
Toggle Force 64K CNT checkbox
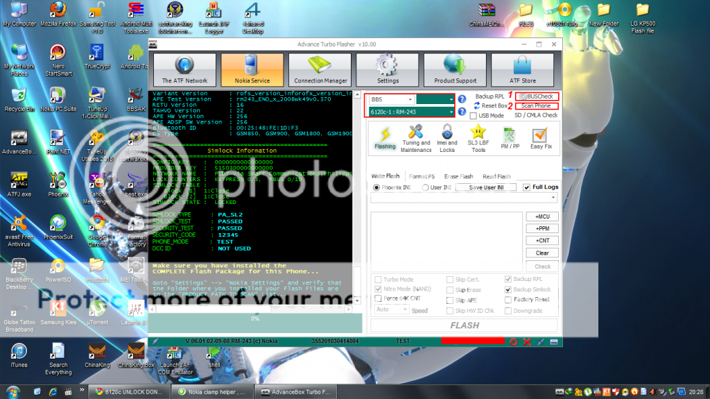point(378,298)
